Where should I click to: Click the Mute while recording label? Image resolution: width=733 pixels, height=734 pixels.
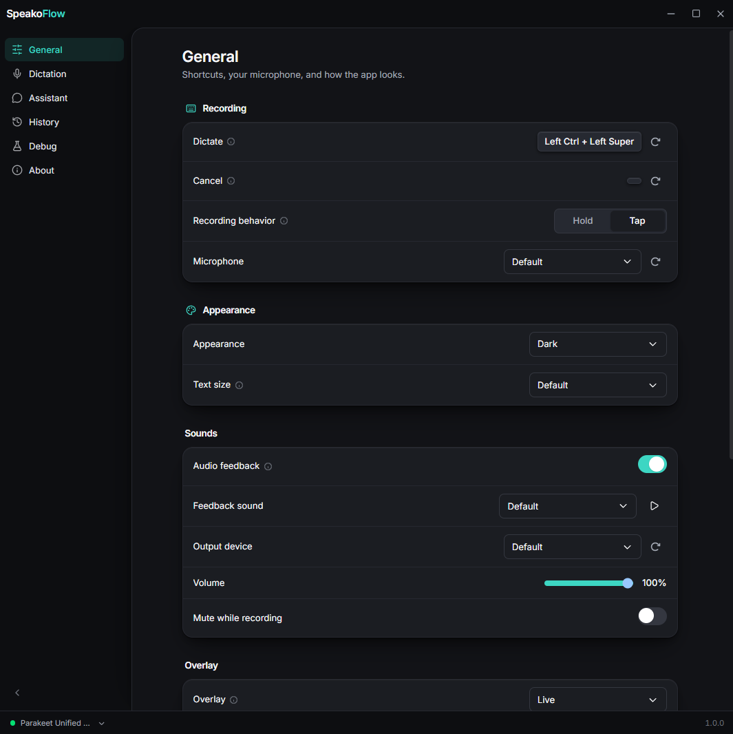(x=237, y=618)
